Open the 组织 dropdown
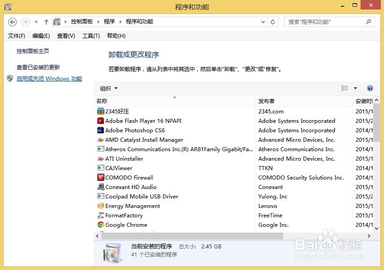This screenshot has height=270, width=384. click(109, 88)
